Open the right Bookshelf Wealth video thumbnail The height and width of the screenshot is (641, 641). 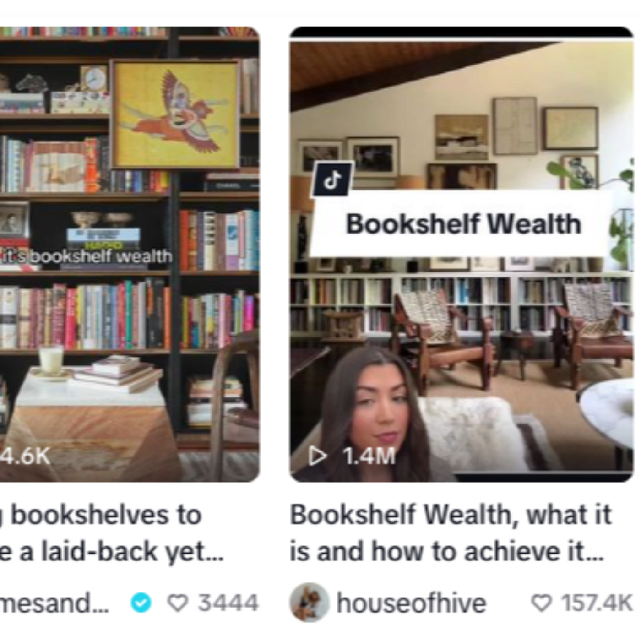(x=462, y=255)
